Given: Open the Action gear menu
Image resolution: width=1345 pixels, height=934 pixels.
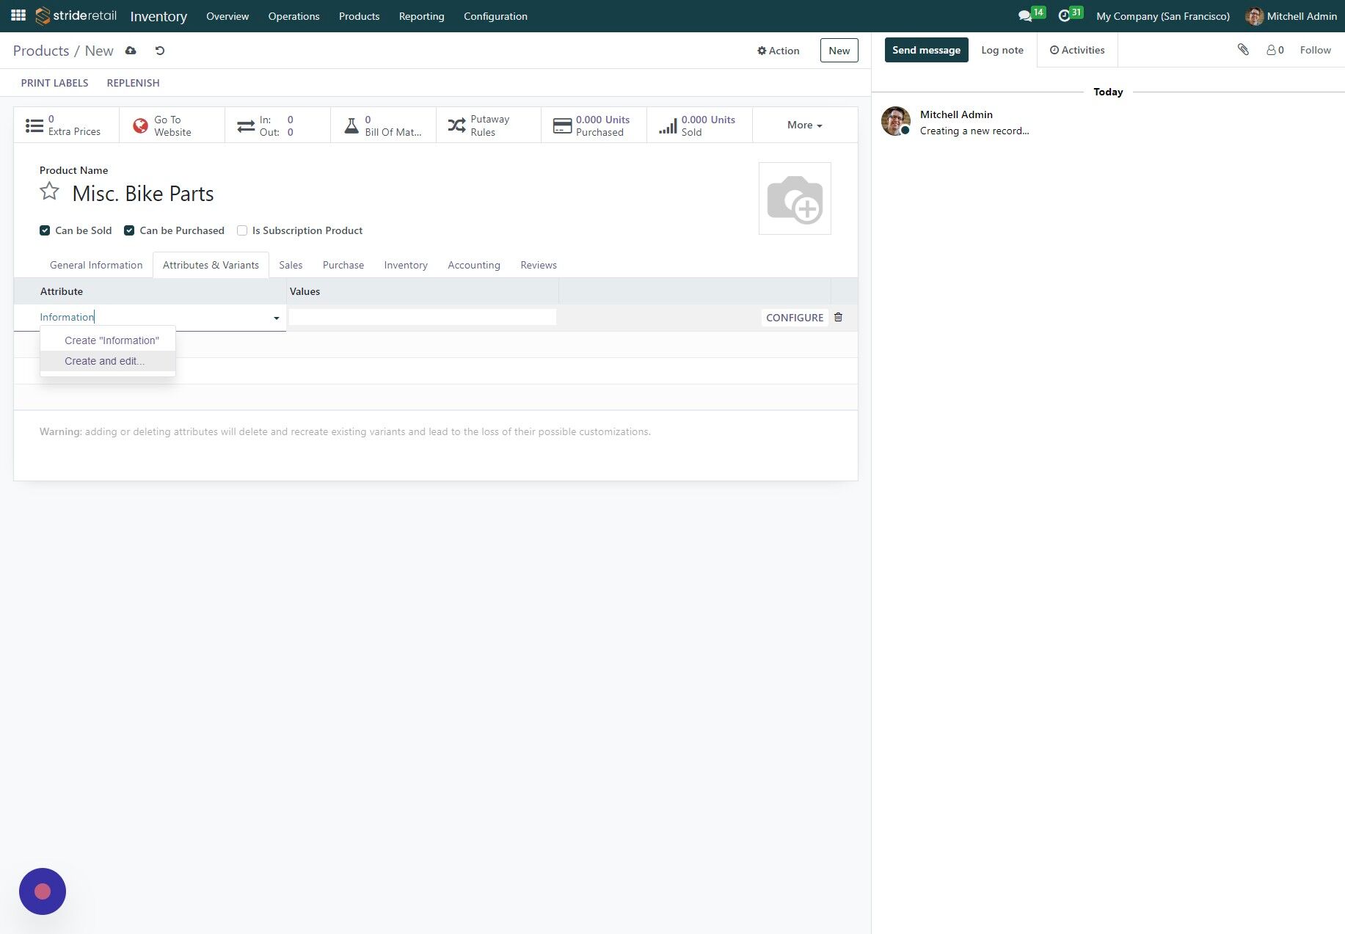Looking at the screenshot, I should point(779,51).
